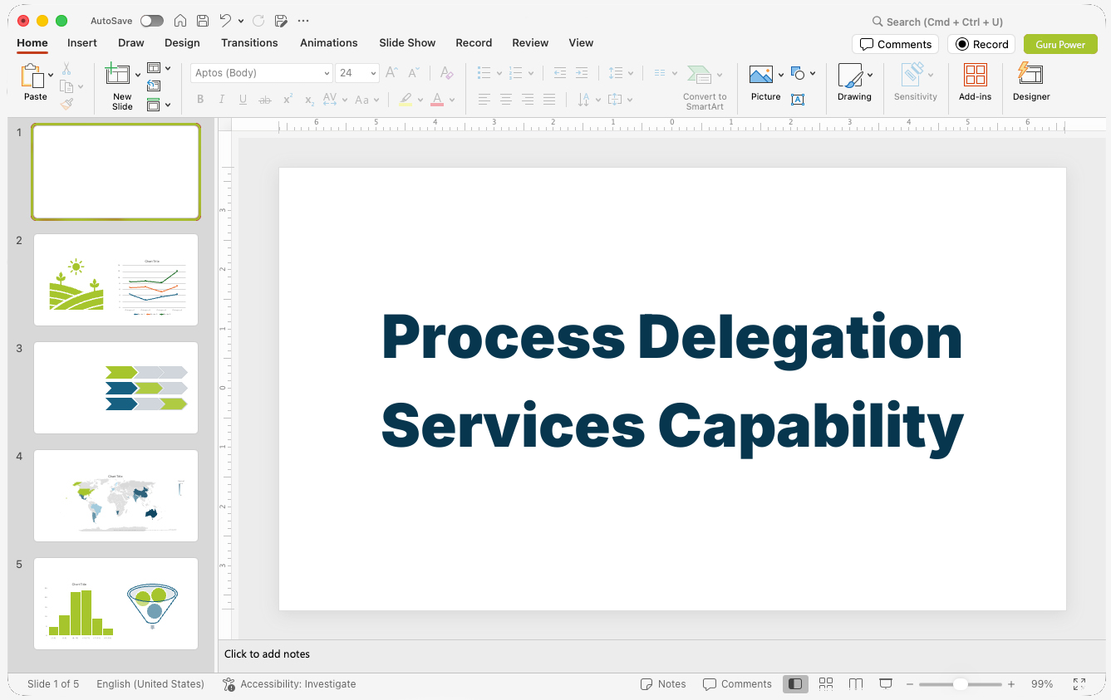Zoom in using the plus button

[1011, 684]
